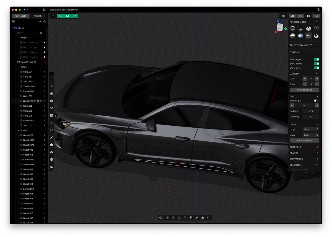Activate the Move command in bottom bar
Screen dimensions: 332x237
(x=167, y=218)
